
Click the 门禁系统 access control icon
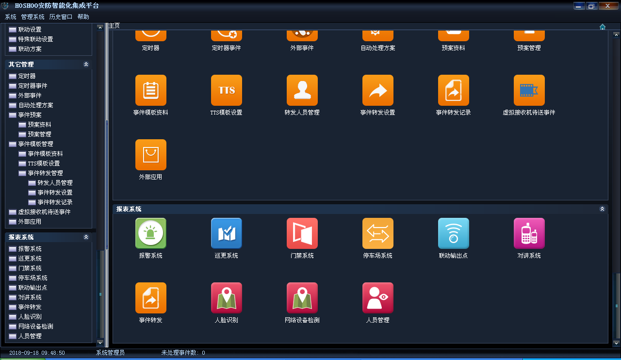(x=302, y=233)
